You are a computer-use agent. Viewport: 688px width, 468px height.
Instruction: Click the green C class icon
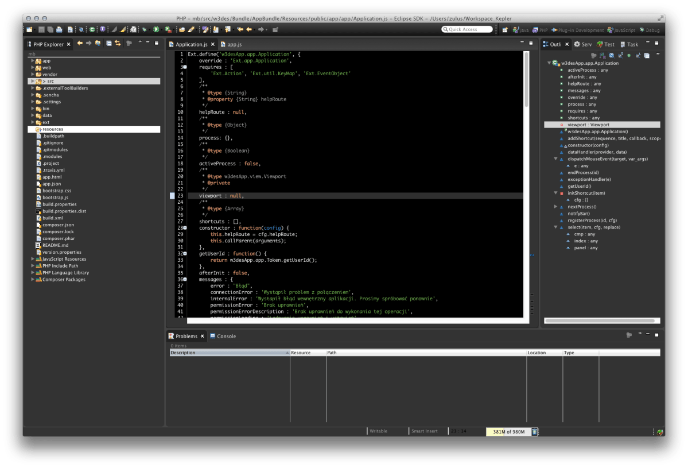pos(92,29)
